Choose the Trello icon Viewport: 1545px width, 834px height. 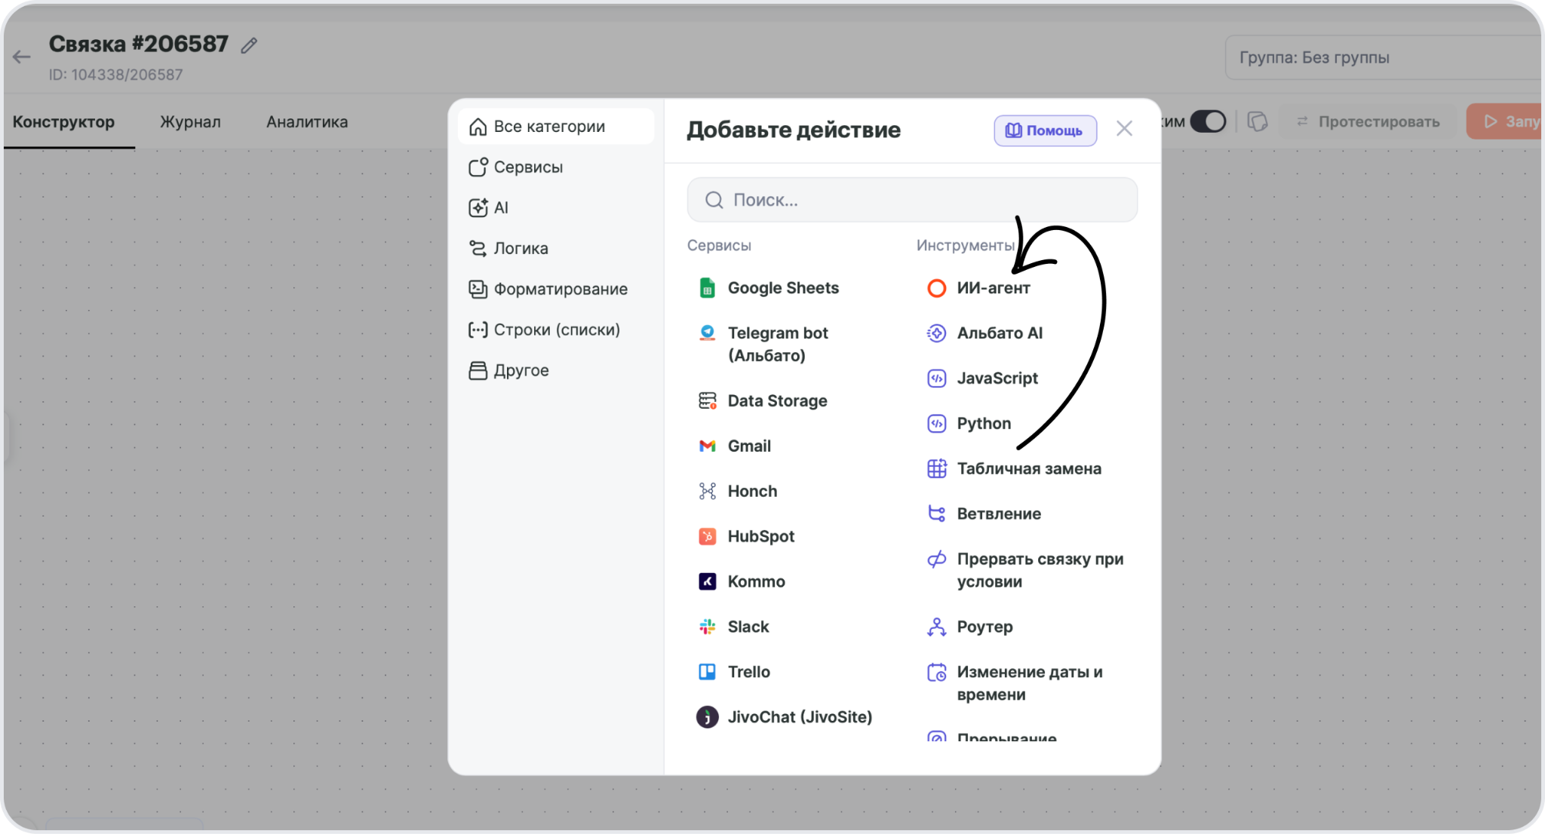(707, 672)
